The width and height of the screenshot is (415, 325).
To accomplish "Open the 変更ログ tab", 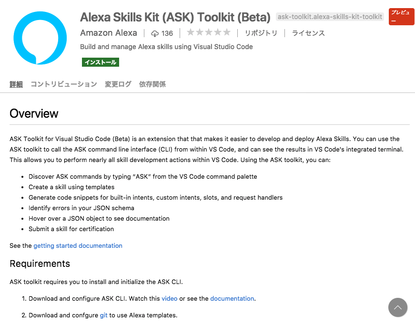I will click(118, 84).
